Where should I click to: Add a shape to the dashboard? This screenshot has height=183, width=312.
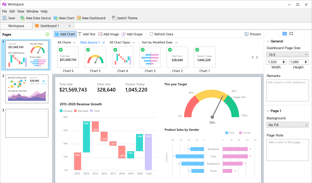132,34
